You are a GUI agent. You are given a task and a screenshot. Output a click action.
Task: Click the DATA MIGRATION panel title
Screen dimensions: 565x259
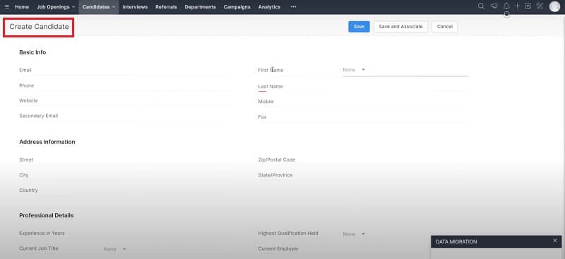456,241
